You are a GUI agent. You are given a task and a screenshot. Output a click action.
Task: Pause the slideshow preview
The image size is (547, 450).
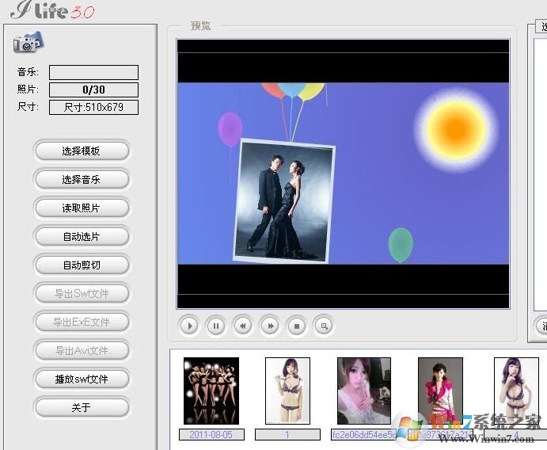pyautogui.click(x=216, y=325)
